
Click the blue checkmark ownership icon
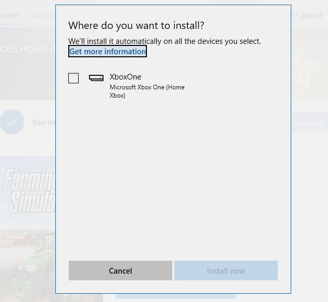[12, 122]
